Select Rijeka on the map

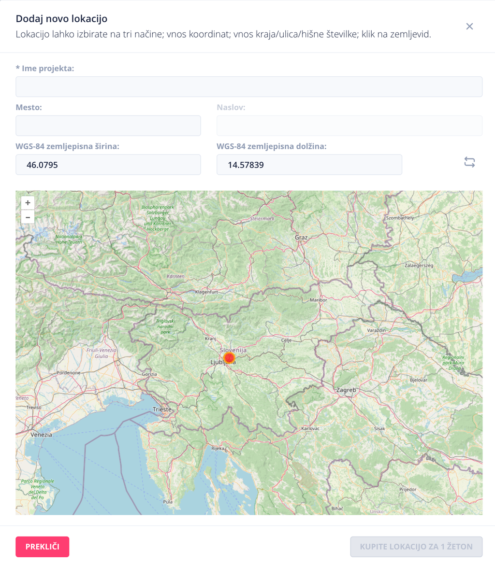218,448
